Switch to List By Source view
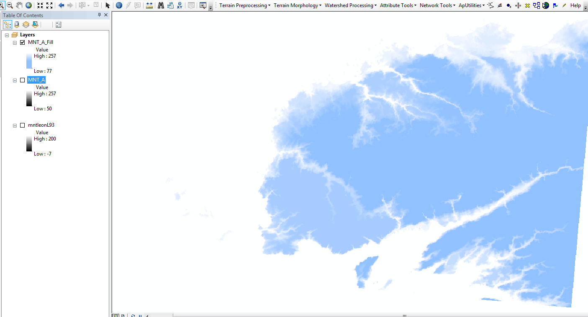 (17, 25)
